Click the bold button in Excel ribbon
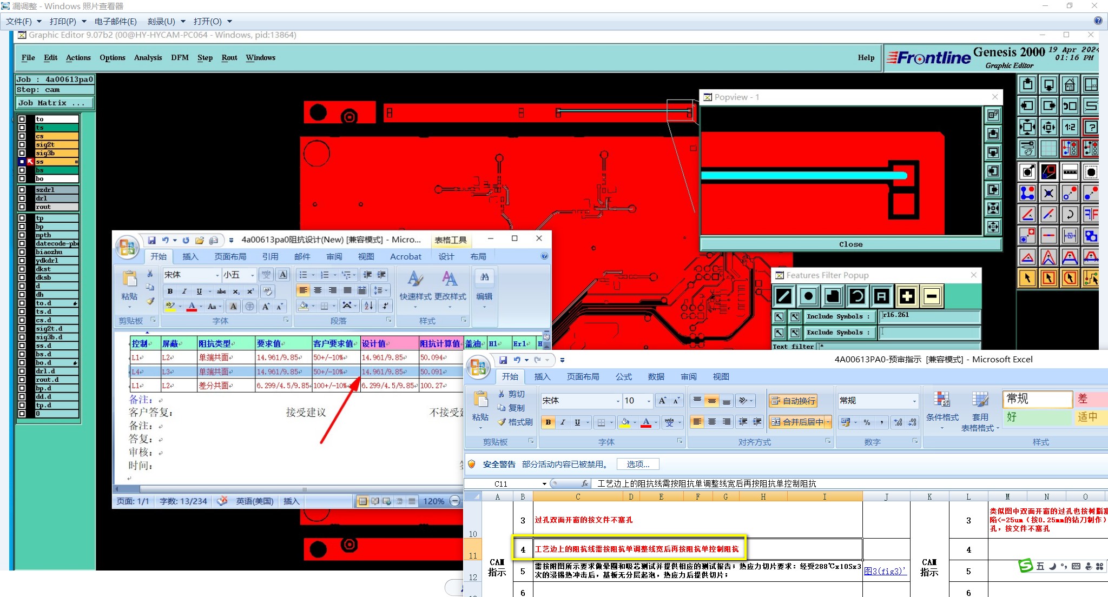Viewport: 1108px width, 597px height. tap(548, 422)
